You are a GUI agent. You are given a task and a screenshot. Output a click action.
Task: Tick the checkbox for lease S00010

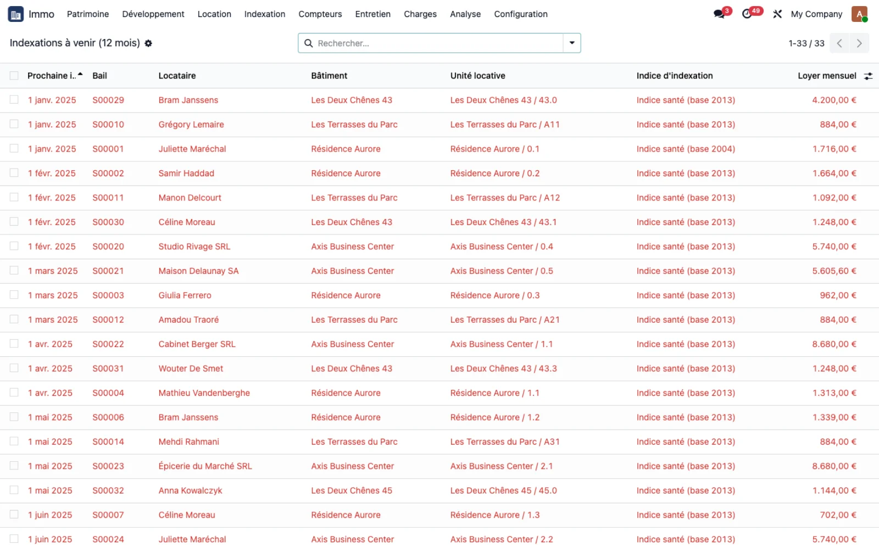click(14, 124)
